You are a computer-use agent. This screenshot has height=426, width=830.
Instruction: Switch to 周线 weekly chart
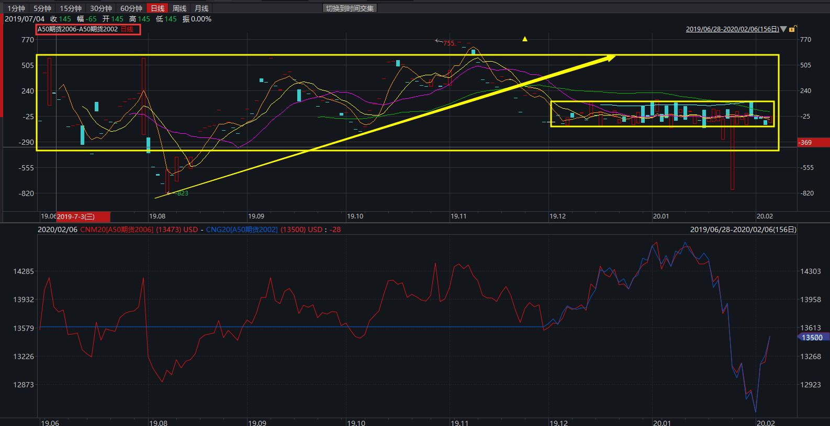coord(180,8)
